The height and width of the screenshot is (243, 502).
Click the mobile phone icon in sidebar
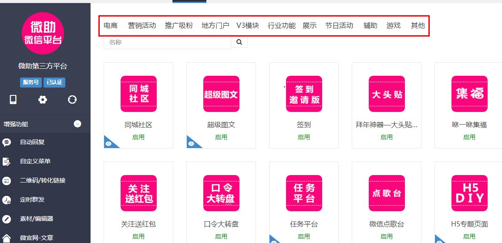(13, 100)
